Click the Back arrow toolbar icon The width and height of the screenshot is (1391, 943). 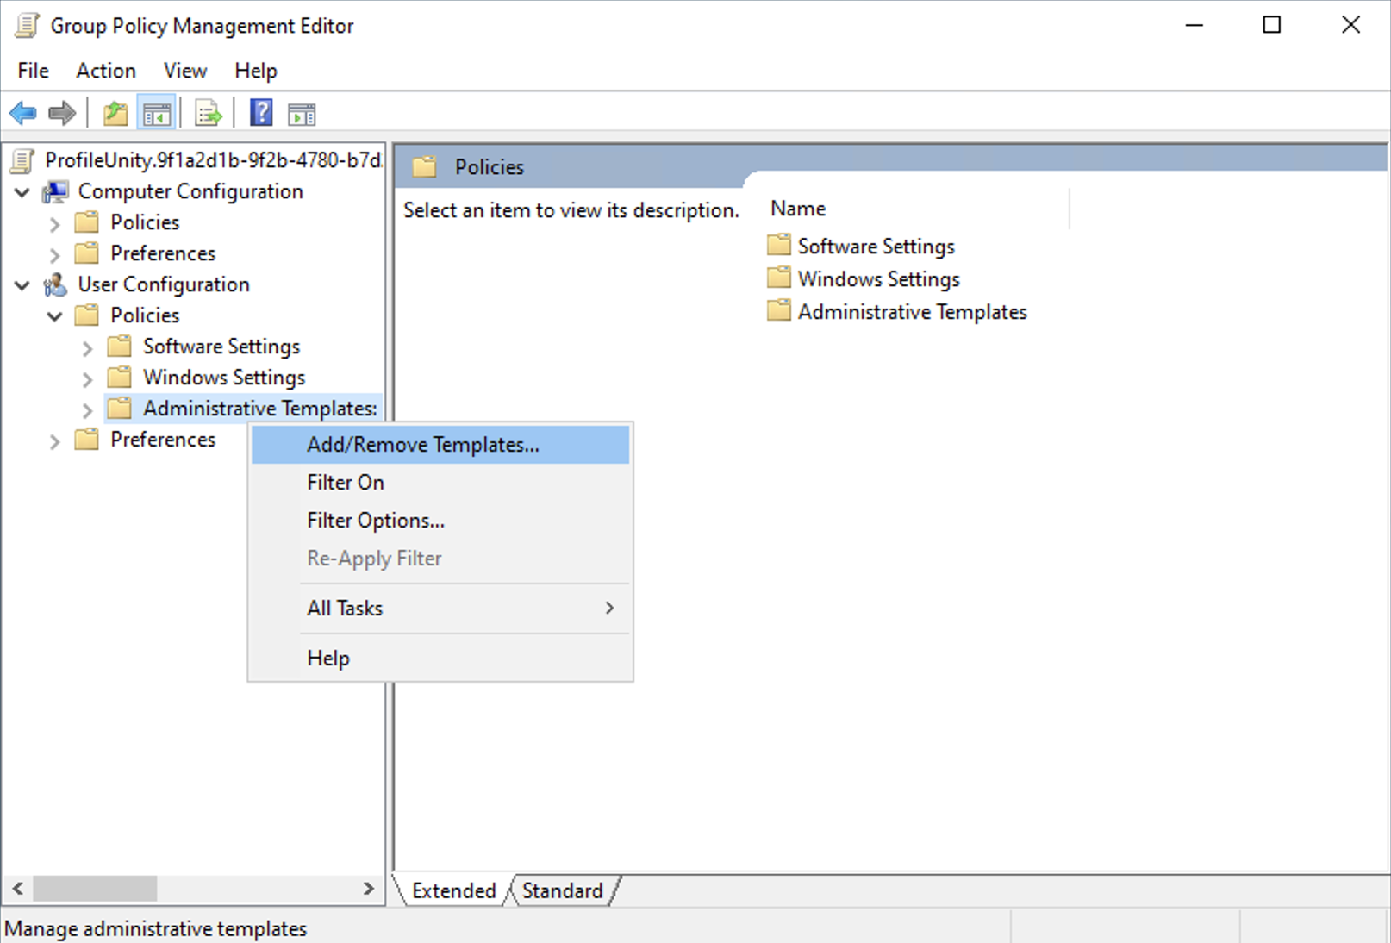point(23,113)
